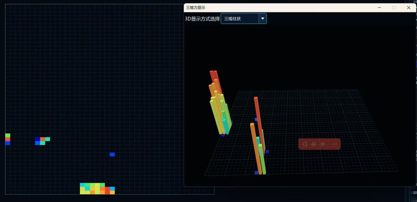Select the isolated blue cell in heatmap center
Screen dimensions: 417x202
pyautogui.click(x=112, y=155)
